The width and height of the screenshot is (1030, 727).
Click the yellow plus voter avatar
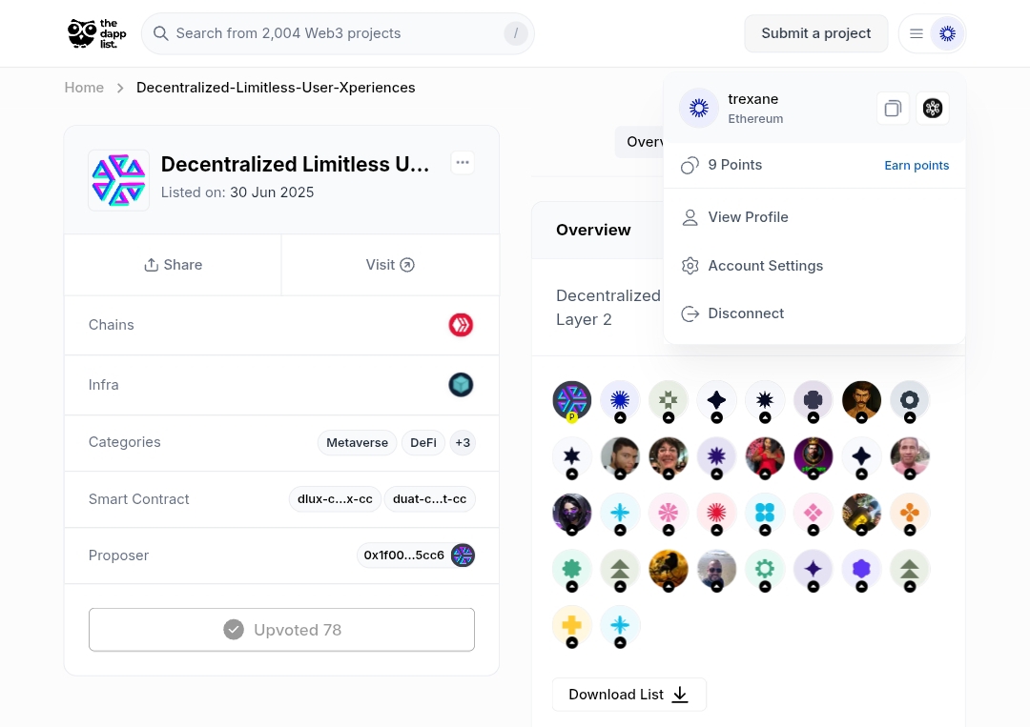click(x=572, y=625)
